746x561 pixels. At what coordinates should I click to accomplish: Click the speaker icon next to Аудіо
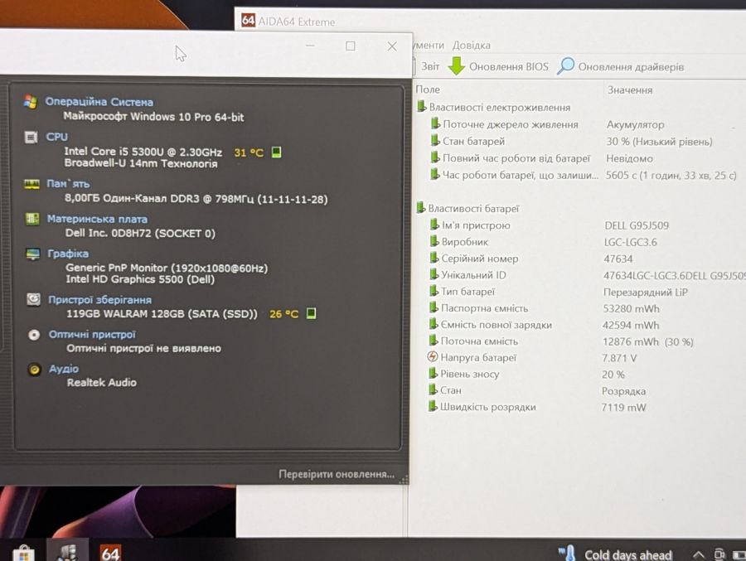tap(34, 369)
